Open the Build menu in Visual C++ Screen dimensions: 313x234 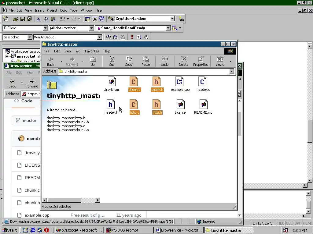click(64, 10)
